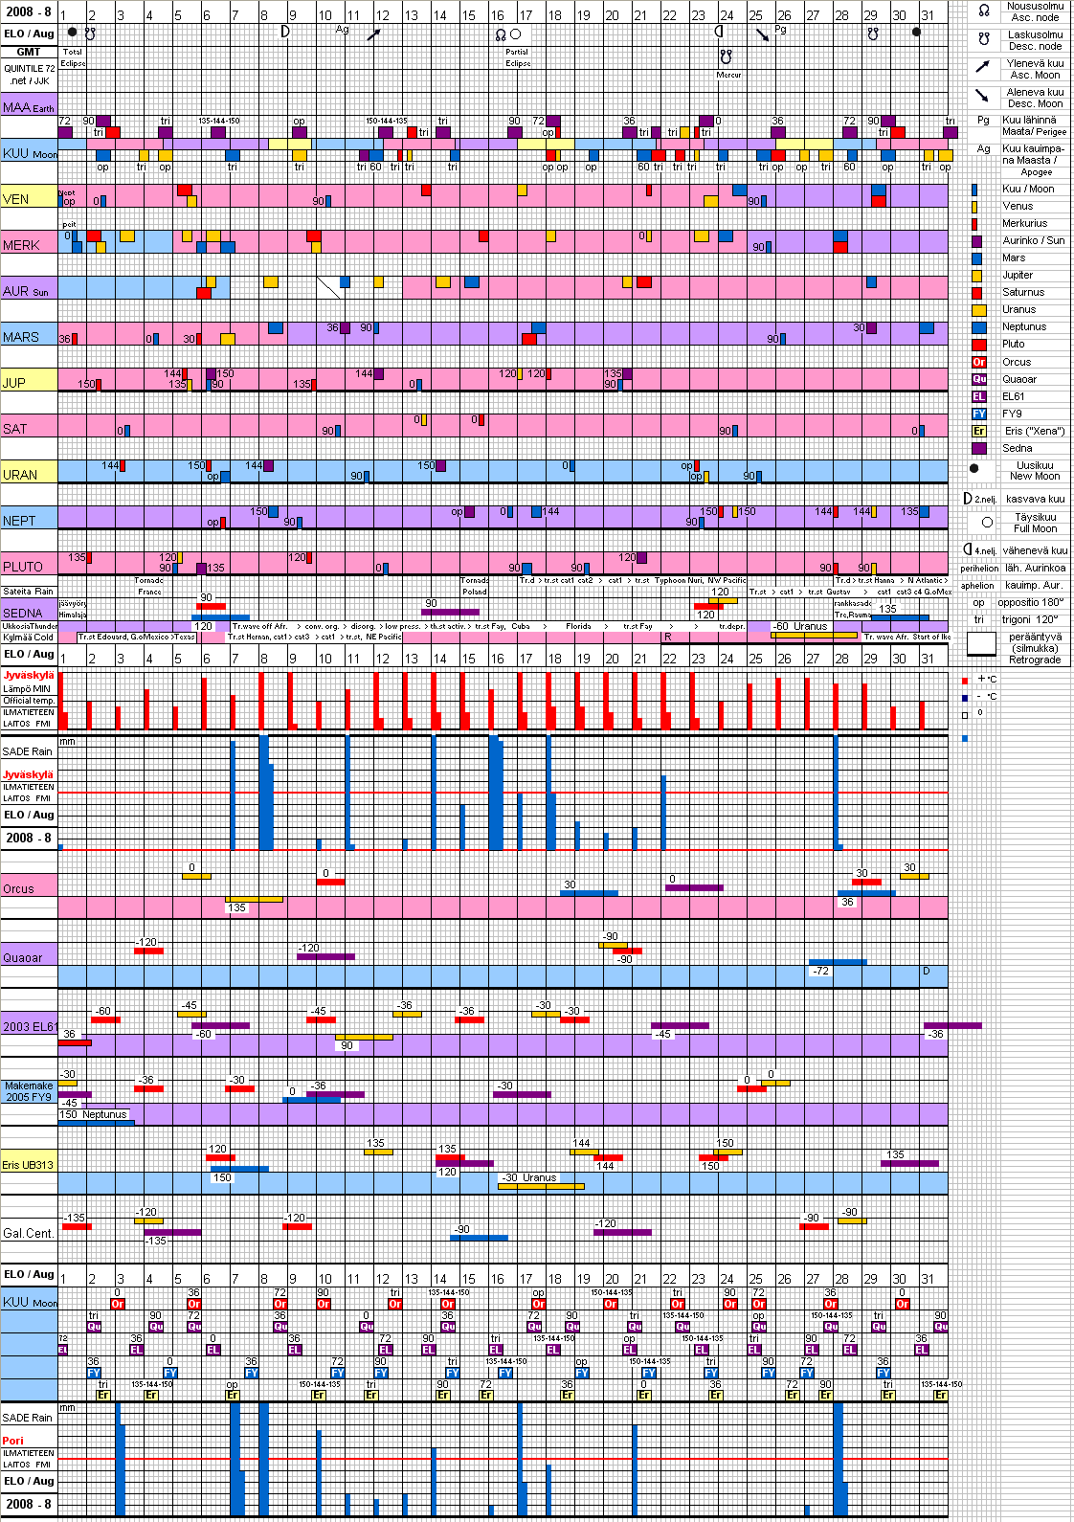This screenshot has height=1522, width=1074.
Task: Click the white Retrograde box in legend
Action: pyautogui.click(x=981, y=644)
